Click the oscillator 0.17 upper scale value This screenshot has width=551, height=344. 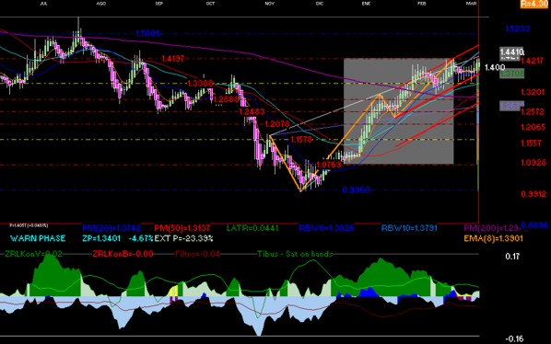pos(512,257)
